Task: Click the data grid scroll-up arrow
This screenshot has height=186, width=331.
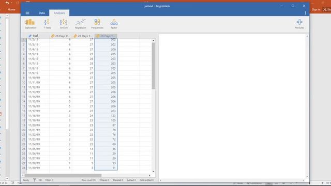Action: pyautogui.click(x=153, y=40)
